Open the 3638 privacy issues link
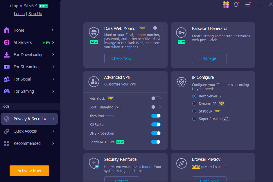 pyautogui.click(x=196, y=167)
